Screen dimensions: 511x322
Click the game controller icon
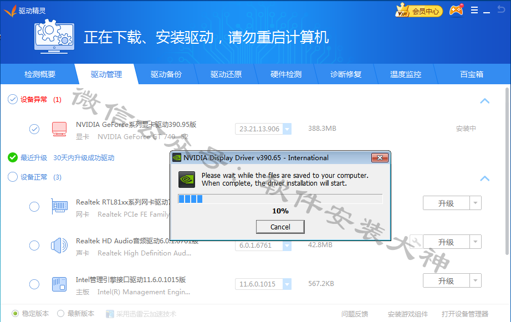click(456, 11)
